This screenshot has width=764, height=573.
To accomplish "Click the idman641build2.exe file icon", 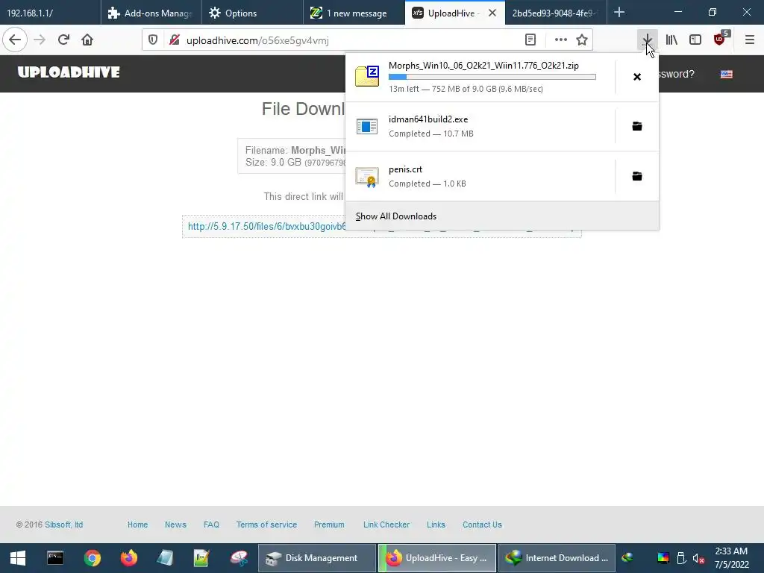I will tap(367, 127).
